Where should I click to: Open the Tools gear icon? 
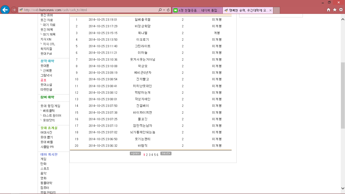pyautogui.click(x=341, y=10)
